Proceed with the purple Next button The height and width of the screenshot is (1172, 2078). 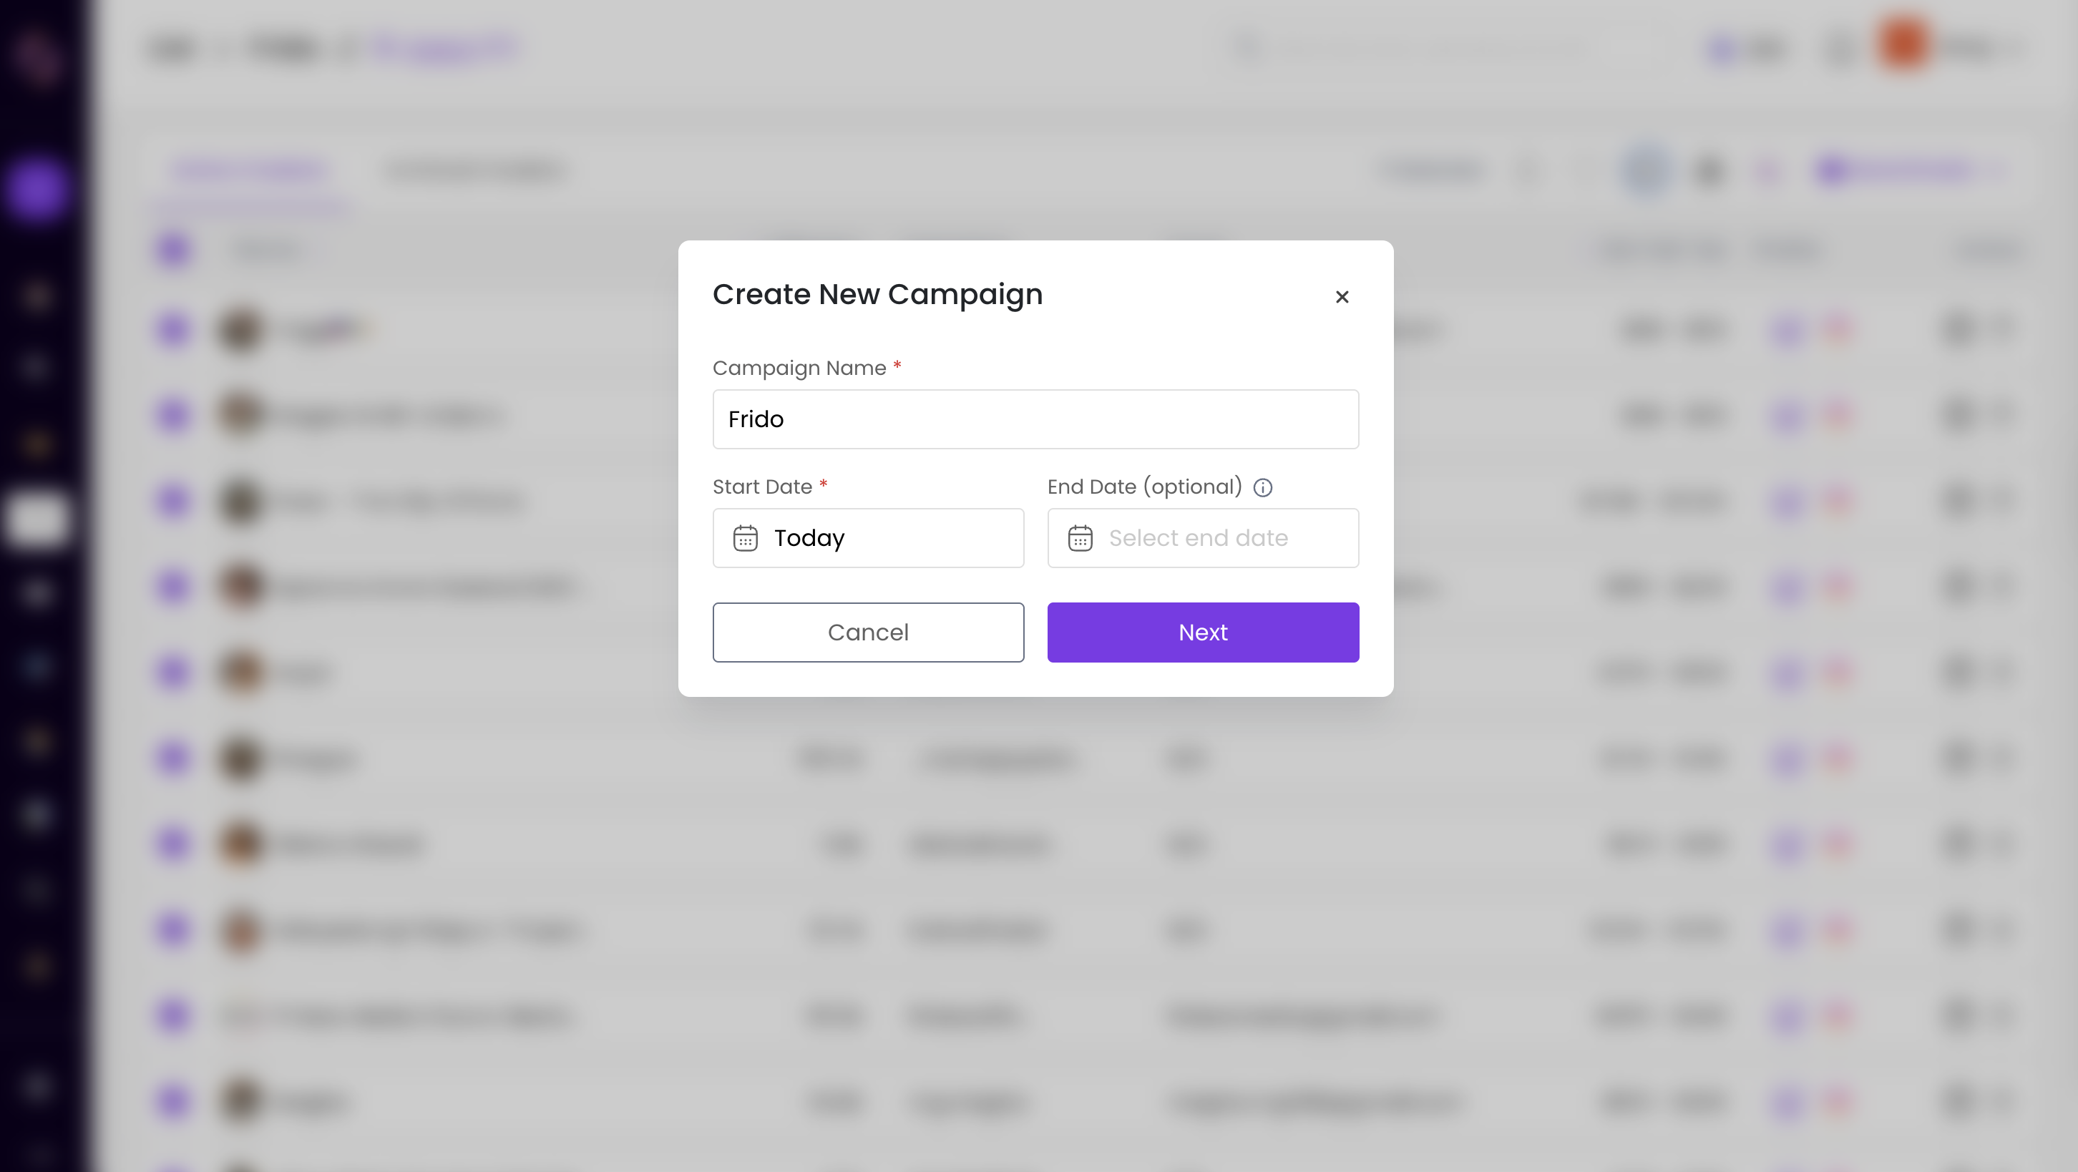1203,633
